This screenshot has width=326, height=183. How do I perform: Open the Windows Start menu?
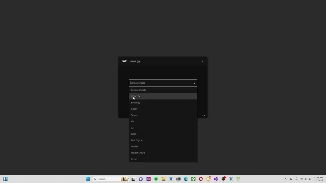[88, 179]
